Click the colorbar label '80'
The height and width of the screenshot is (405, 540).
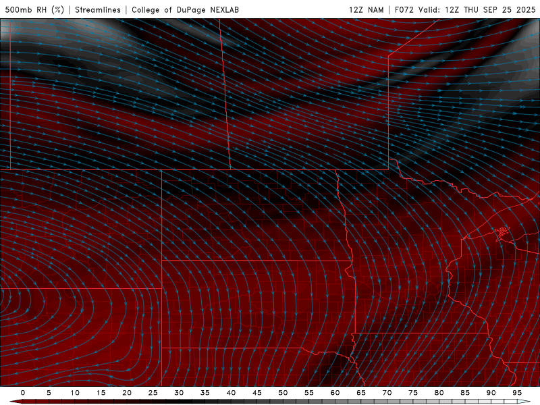click(439, 393)
